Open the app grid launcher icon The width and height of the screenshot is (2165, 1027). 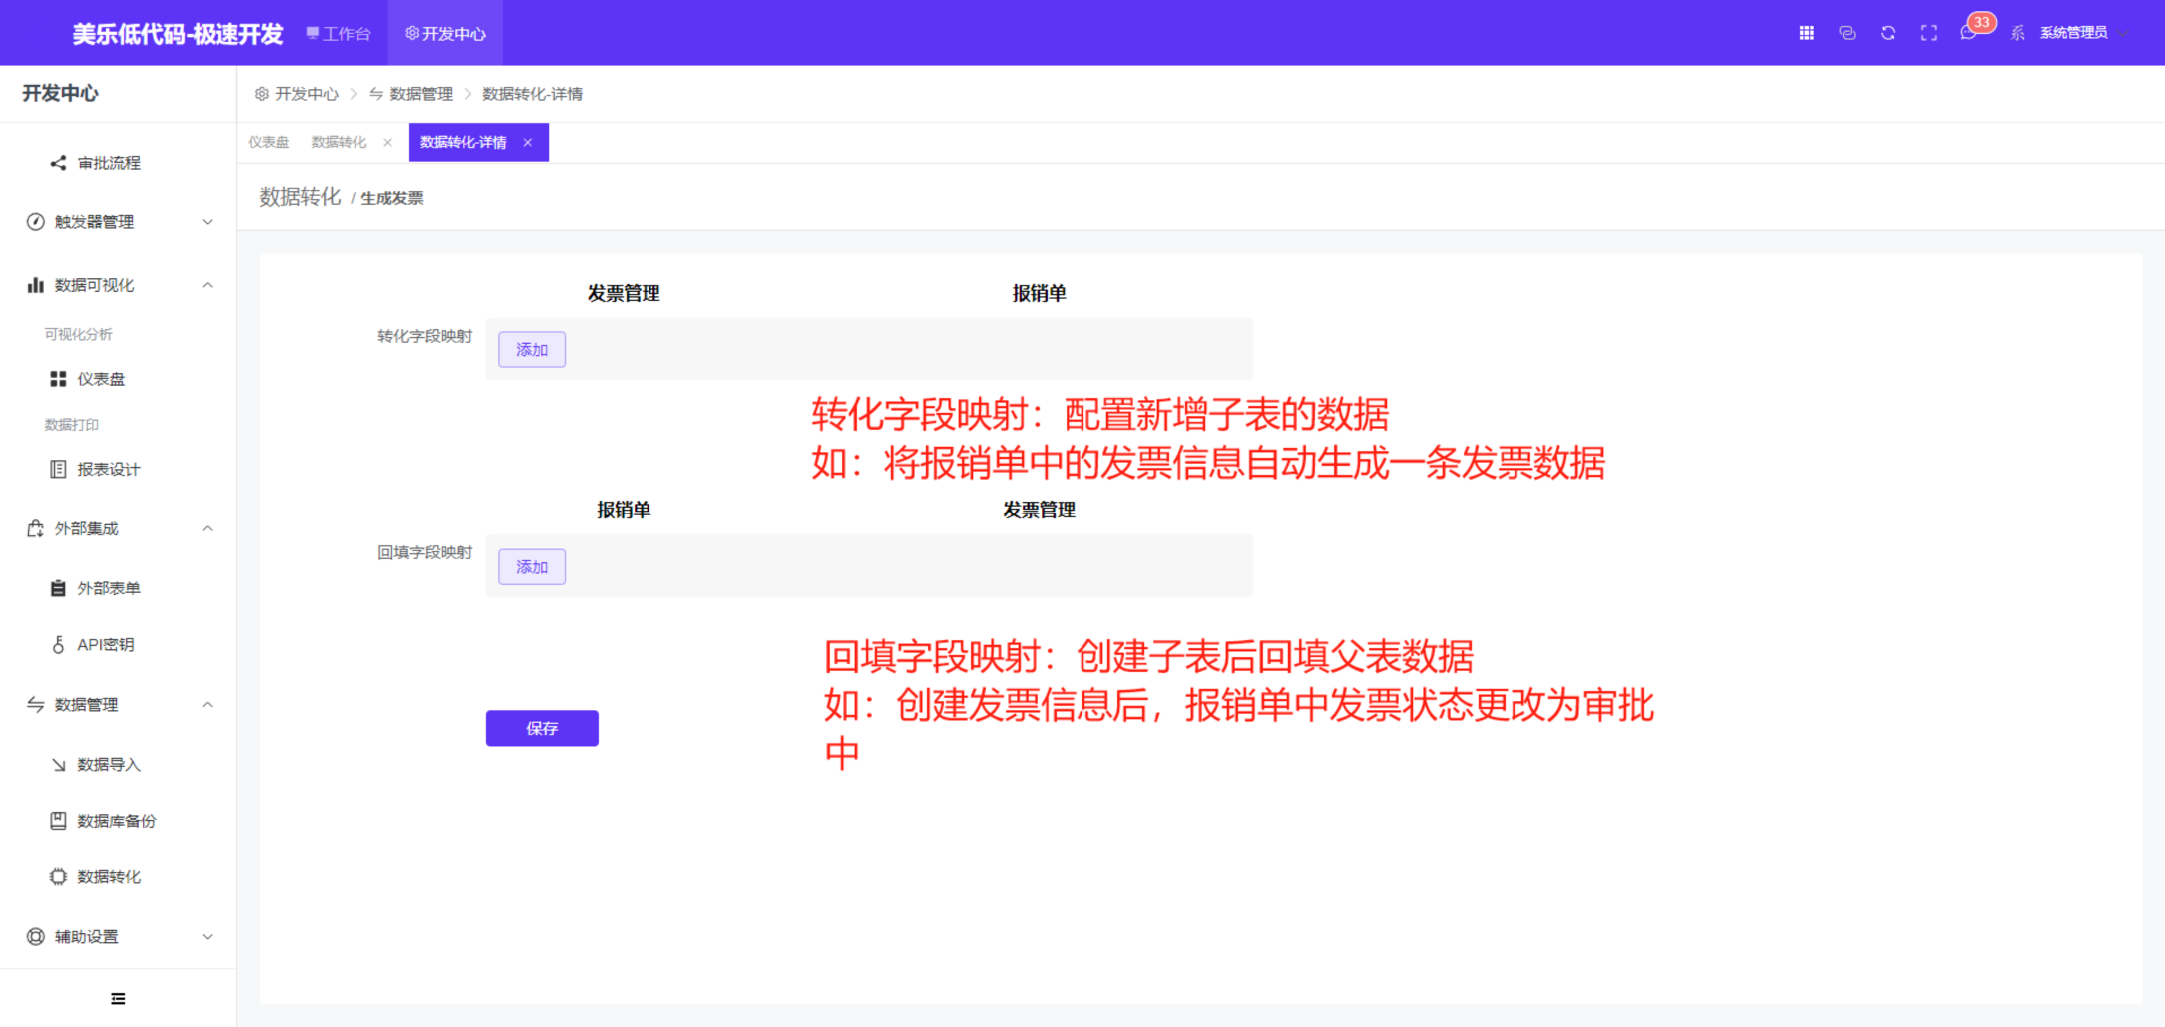pos(1806,32)
